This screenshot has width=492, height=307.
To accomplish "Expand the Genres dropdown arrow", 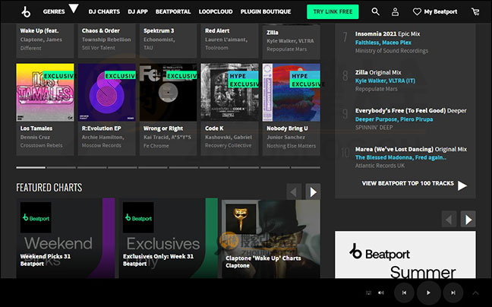I will 74,8.
